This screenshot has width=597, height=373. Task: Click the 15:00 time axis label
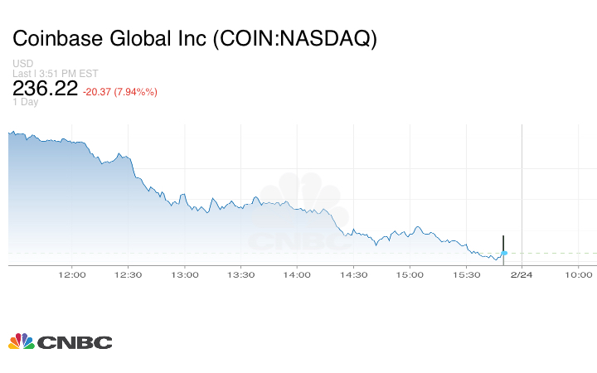click(x=410, y=274)
